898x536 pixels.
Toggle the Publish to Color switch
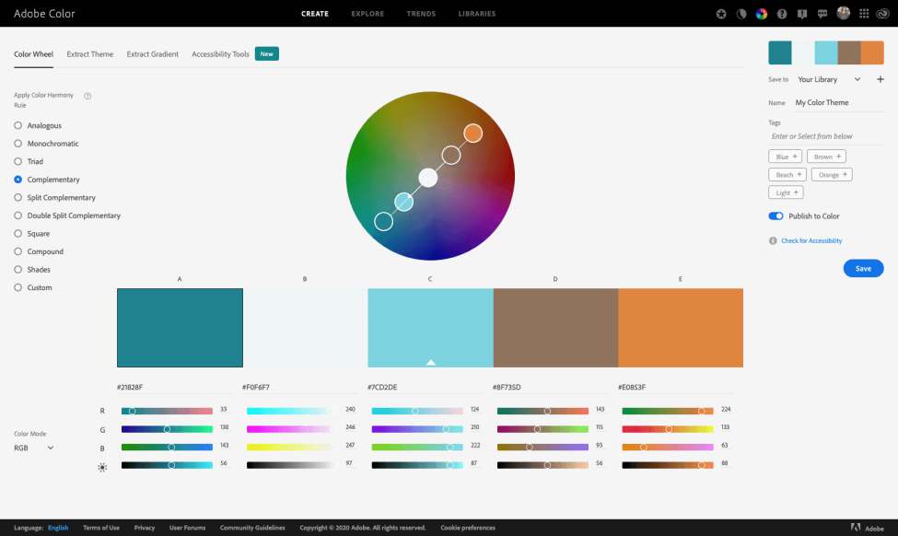(776, 216)
